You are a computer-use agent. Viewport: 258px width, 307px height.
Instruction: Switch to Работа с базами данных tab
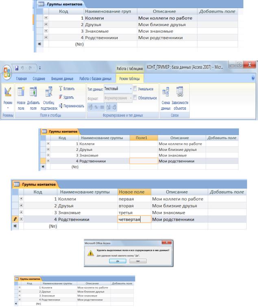(95, 79)
